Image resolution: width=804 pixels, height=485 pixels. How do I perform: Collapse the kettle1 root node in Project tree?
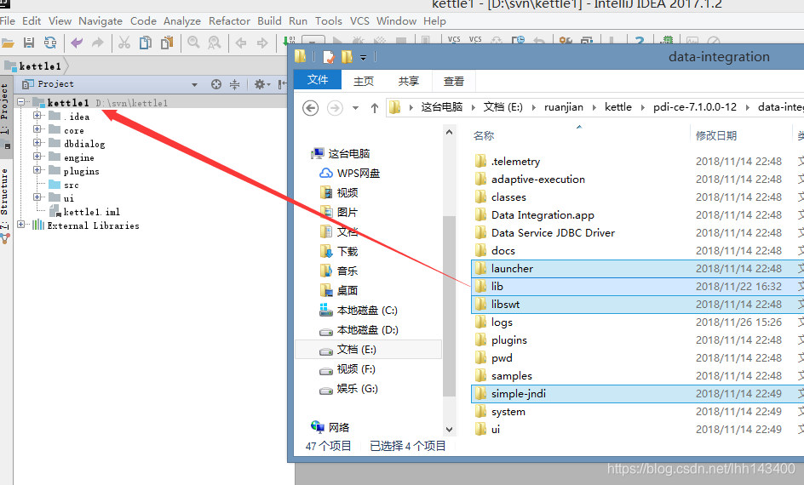point(20,102)
